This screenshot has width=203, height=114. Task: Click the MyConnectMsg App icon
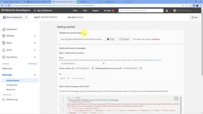point(4,17)
